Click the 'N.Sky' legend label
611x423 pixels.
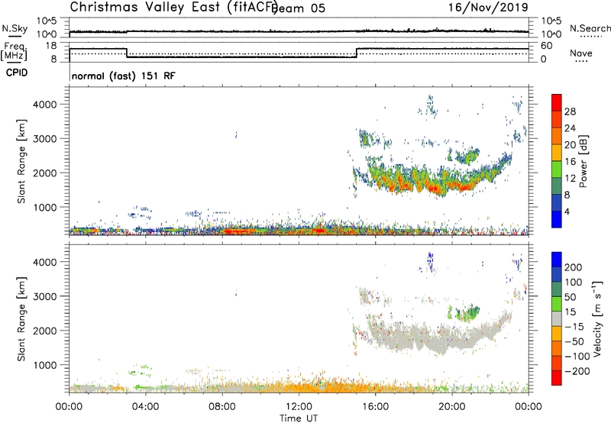pyautogui.click(x=15, y=28)
